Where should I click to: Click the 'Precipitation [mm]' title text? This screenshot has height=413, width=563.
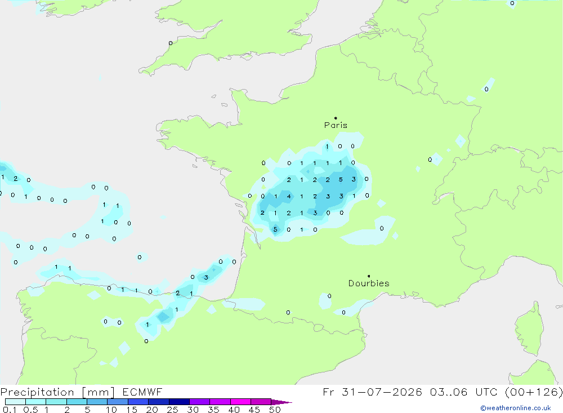[x=57, y=392]
